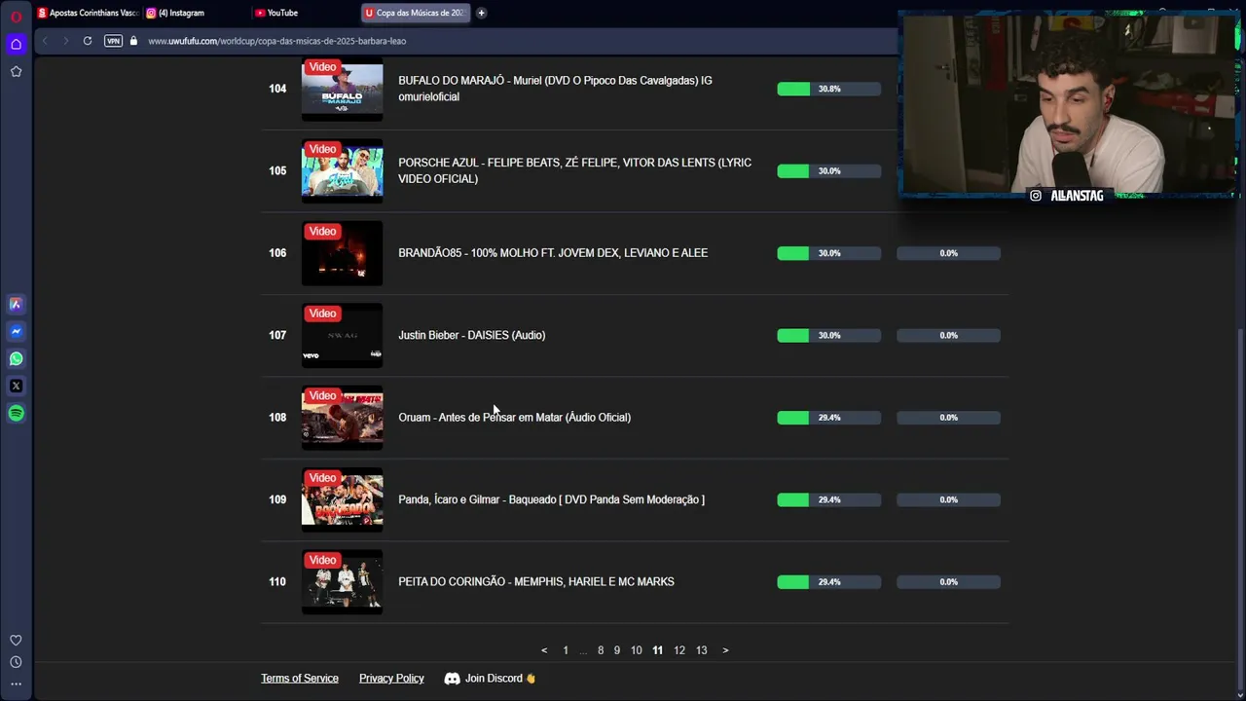
Task: Open Messenger in the sidebar
Action: coord(16,331)
